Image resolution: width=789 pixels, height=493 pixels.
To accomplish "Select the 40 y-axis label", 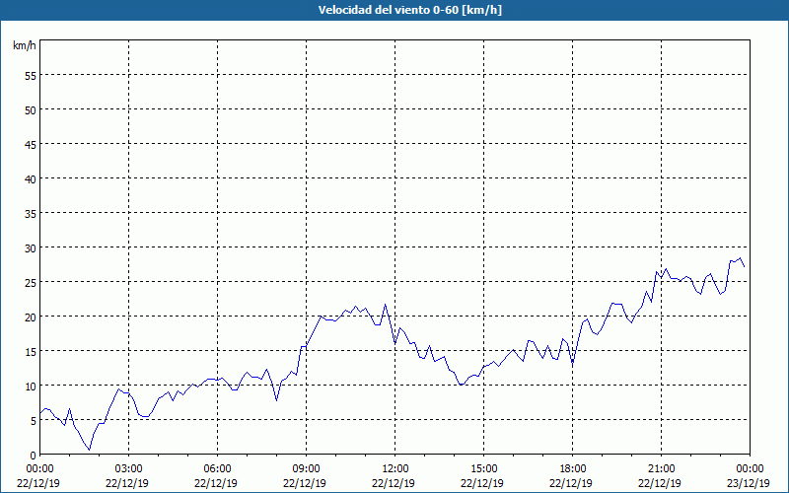I will tap(31, 178).
